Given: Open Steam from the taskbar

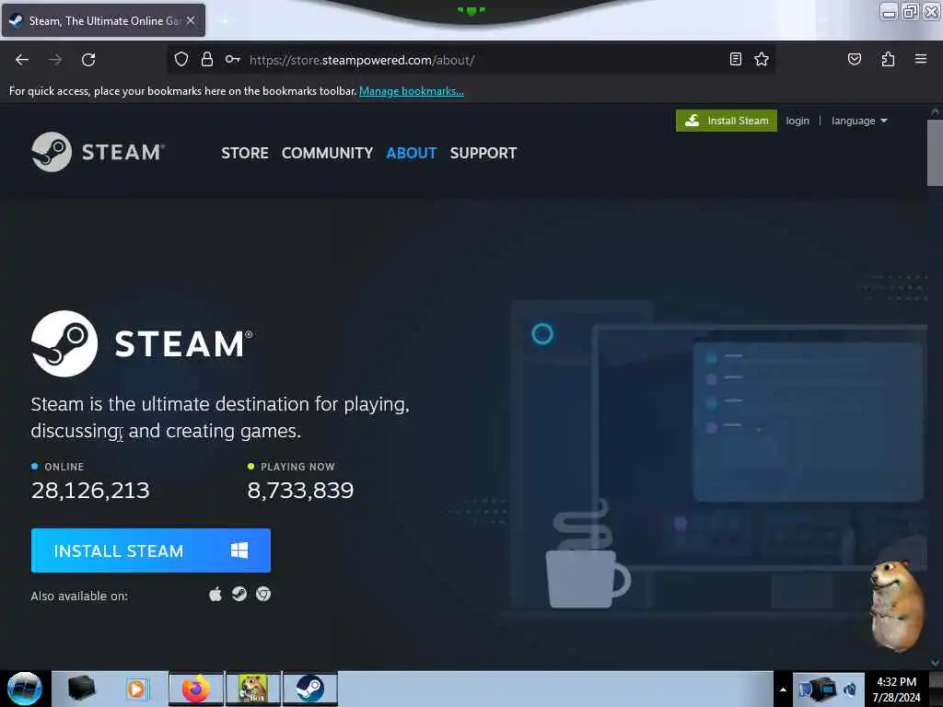Looking at the screenshot, I should [x=310, y=689].
